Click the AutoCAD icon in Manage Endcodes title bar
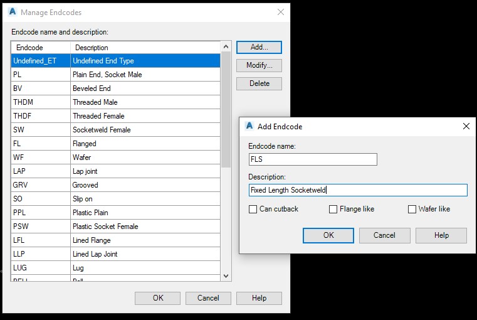477x320 pixels. [x=12, y=12]
